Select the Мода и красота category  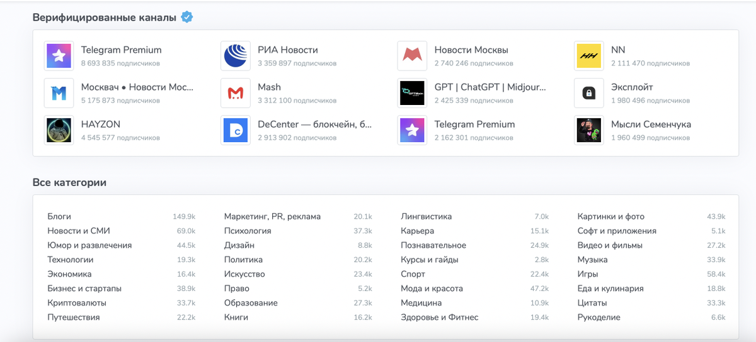point(432,289)
